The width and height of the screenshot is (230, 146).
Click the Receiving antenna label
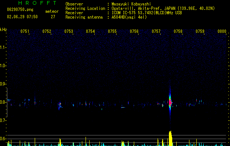84,17
